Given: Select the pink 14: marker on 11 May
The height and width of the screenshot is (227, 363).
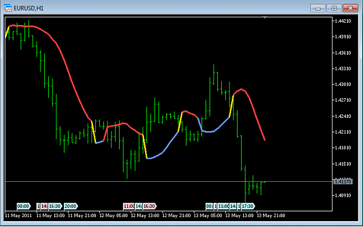Looking at the screenshot, I should coord(44,206).
